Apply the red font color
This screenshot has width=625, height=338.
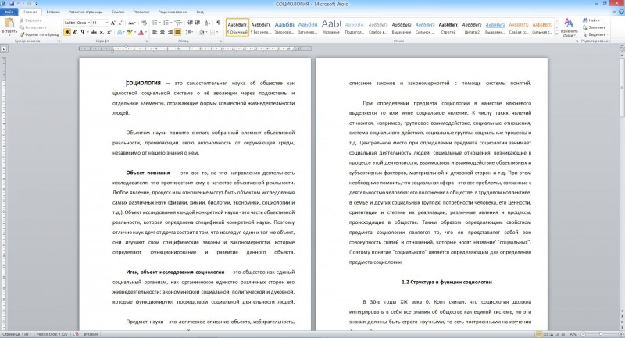141,32
